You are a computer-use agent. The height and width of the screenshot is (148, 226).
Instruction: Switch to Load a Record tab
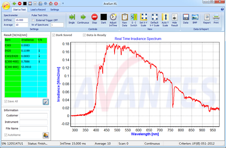click(38, 10)
